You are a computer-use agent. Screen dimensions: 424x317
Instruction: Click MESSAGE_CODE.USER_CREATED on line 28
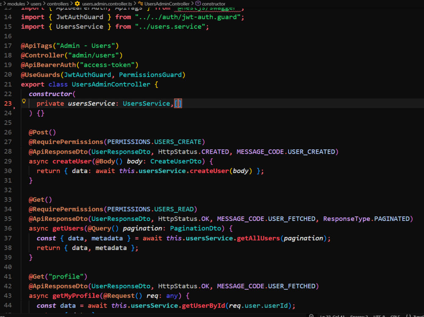[286, 152]
